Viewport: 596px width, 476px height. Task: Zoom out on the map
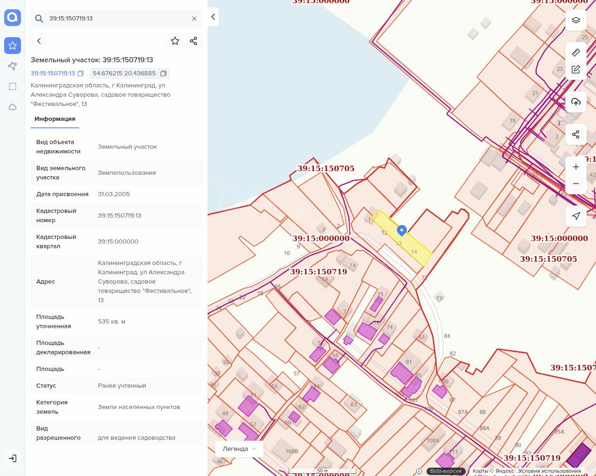[576, 184]
